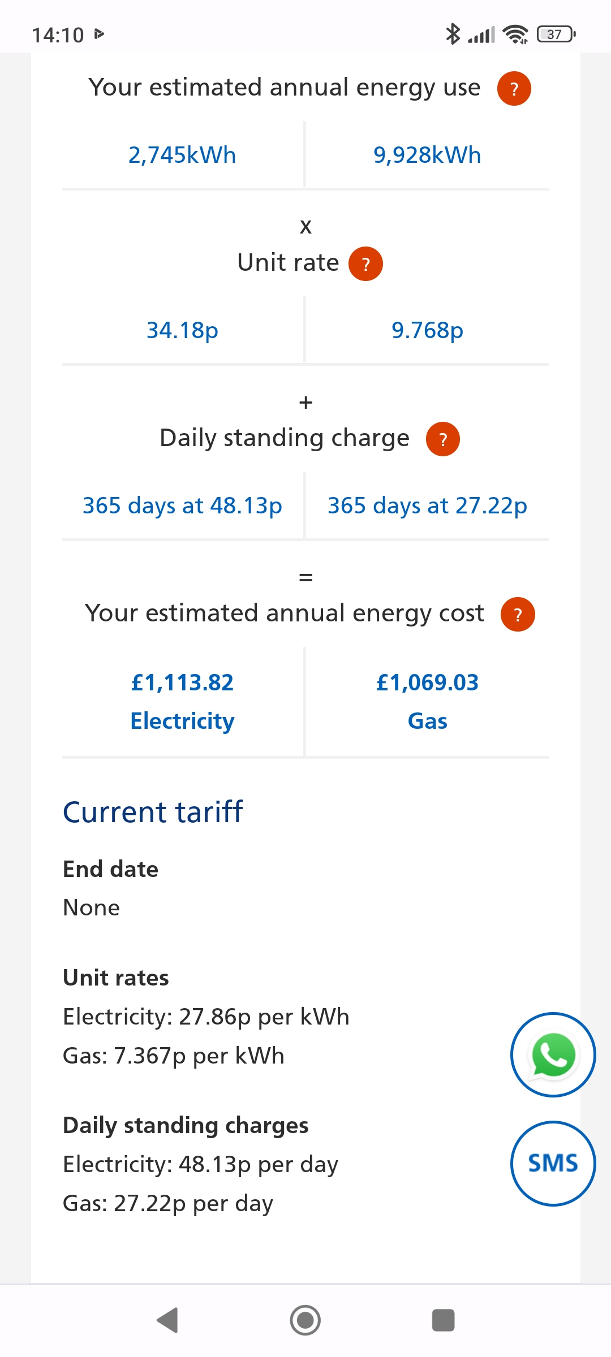The image size is (611, 1357).
Task: Tap the Unit rate help icon
Action: [x=365, y=264]
